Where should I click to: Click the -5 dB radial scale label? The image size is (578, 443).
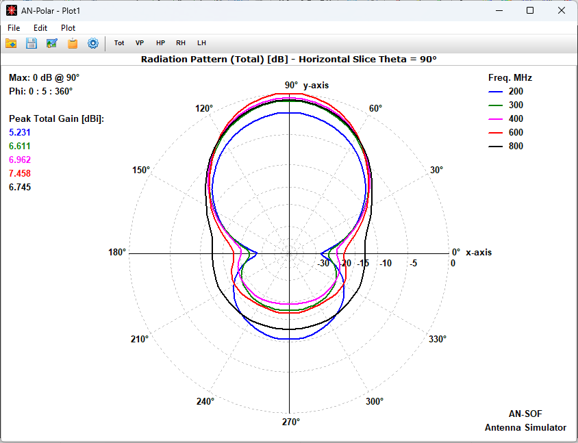click(x=413, y=263)
